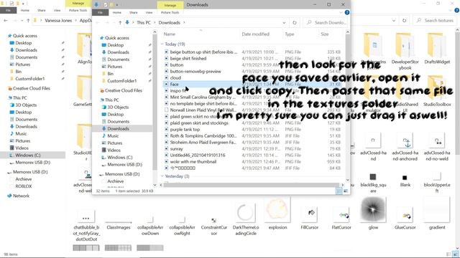Open Quick access in Downloads navigation pane
The width and height of the screenshot is (460, 258).
point(116,38)
